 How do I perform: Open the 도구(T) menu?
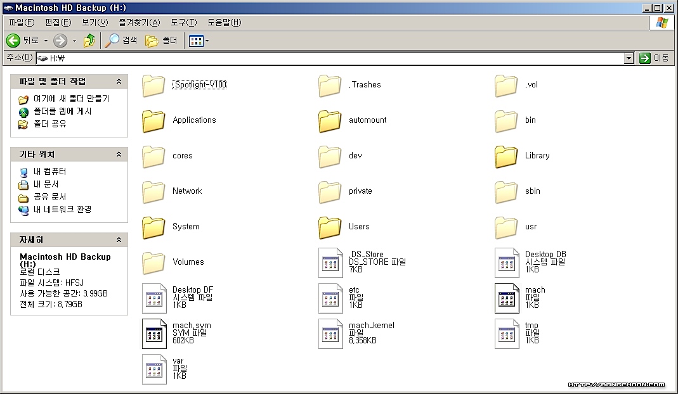183,22
